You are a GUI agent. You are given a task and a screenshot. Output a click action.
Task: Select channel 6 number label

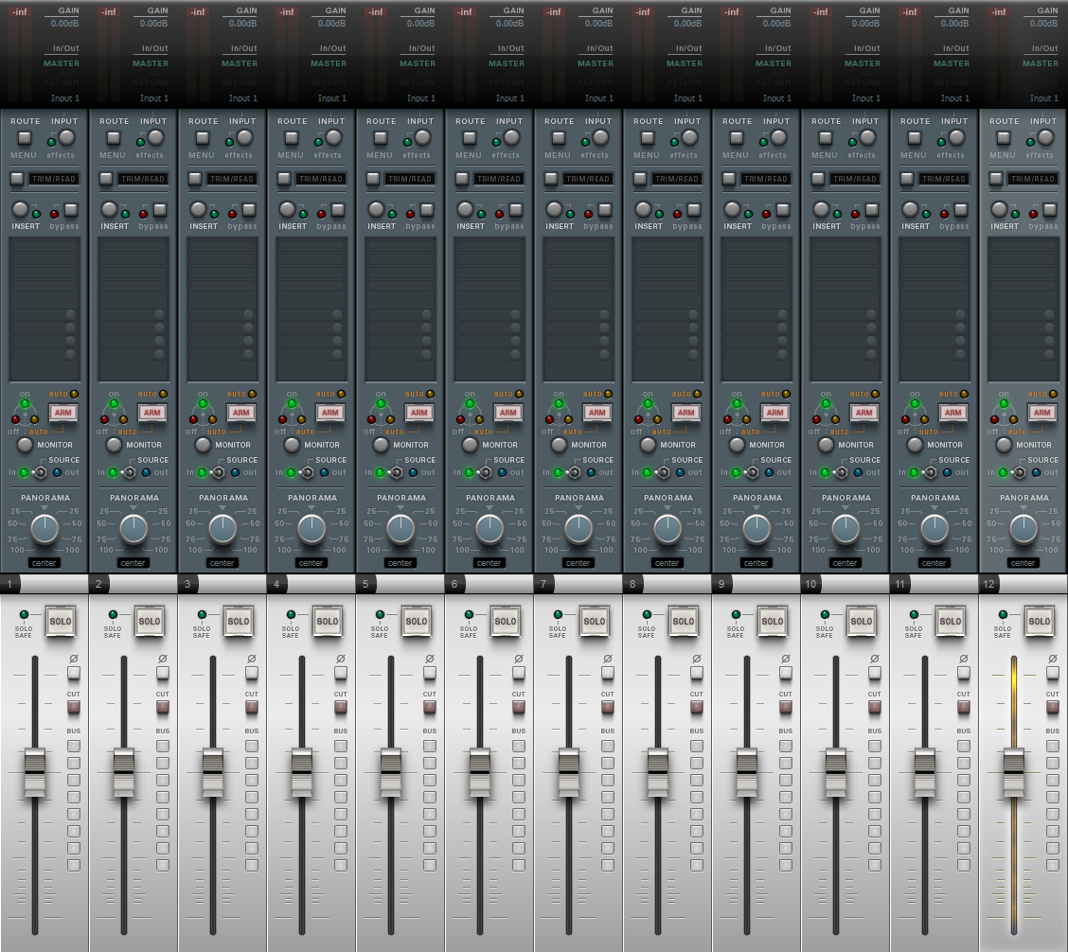[x=454, y=584]
